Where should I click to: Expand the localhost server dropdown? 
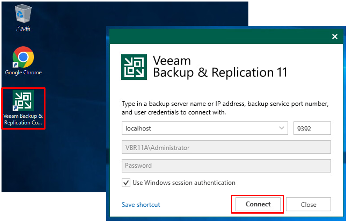click(x=281, y=128)
